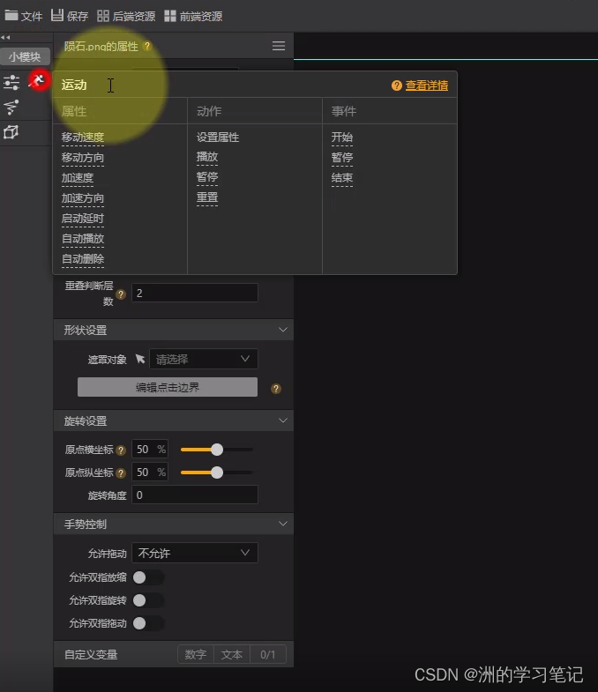This screenshot has width=598, height=692.
Task: Choose 播放 action
Action: [207, 157]
